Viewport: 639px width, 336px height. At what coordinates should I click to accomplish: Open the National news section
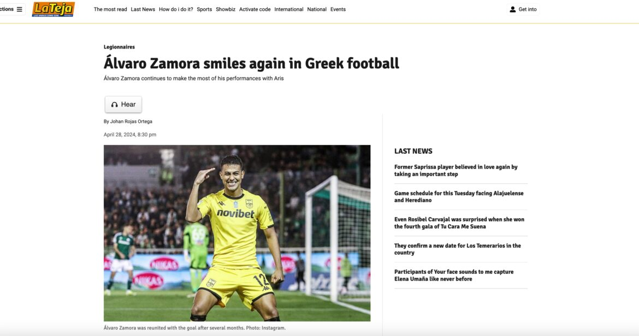click(317, 9)
